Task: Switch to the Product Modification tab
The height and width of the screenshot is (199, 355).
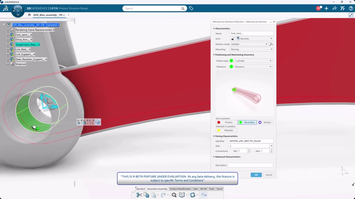Action: (x=180, y=189)
